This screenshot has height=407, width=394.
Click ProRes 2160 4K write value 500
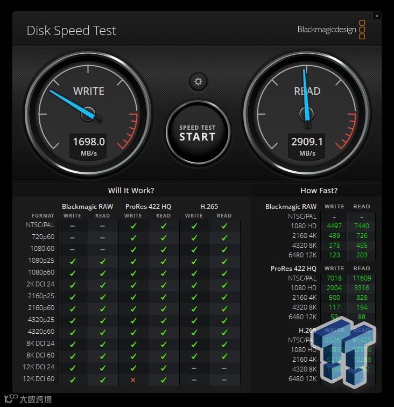pos(334,298)
